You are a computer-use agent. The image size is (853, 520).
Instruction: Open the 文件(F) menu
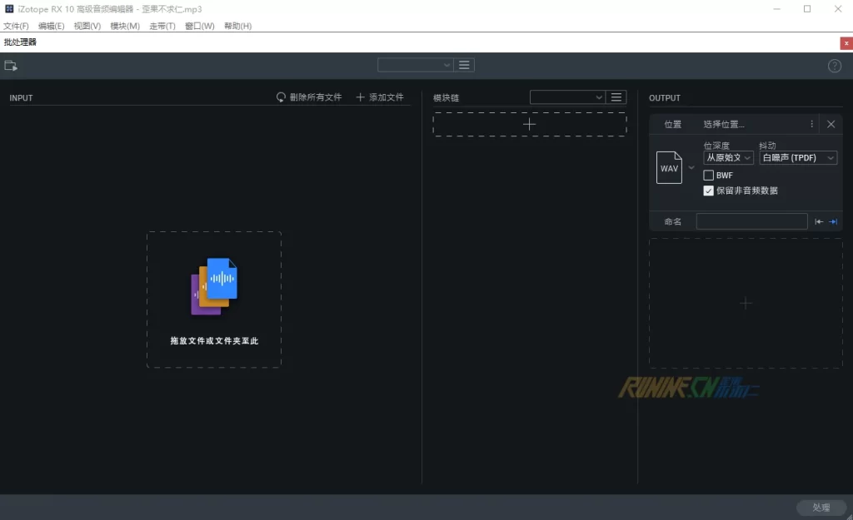tap(16, 26)
